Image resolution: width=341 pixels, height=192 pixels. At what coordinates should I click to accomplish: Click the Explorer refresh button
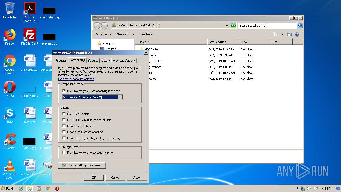(233, 26)
